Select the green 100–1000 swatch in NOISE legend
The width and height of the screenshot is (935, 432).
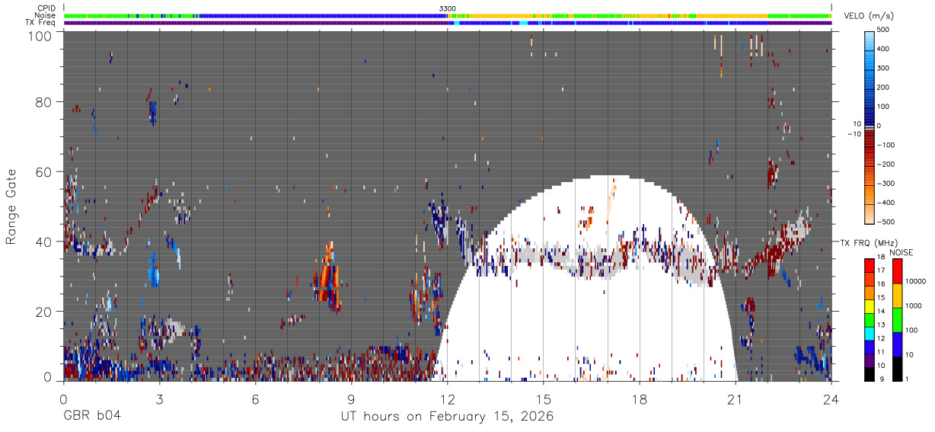(897, 319)
